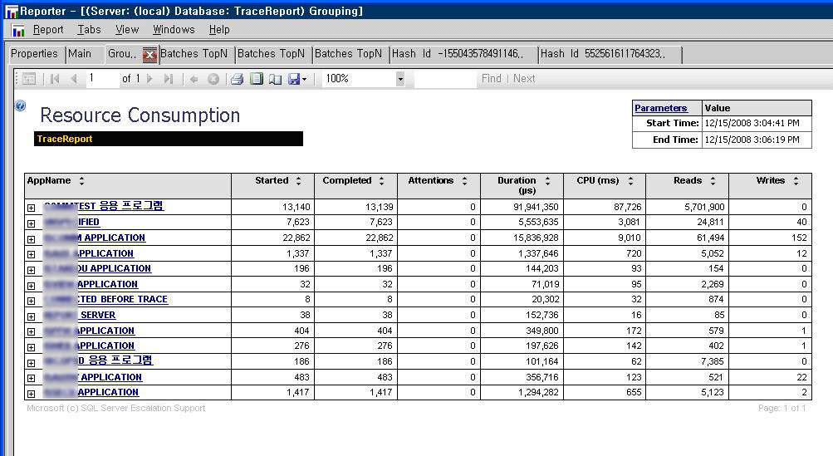This screenshot has height=456, width=833.
Task: Expand the CTED BEFORE TRACE row
Action: pyautogui.click(x=32, y=301)
